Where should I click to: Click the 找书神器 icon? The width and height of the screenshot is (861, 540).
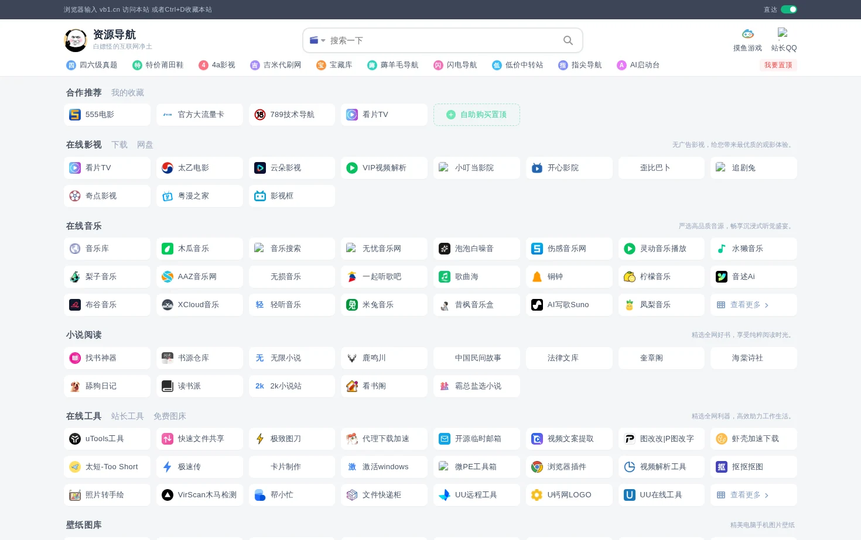75,358
